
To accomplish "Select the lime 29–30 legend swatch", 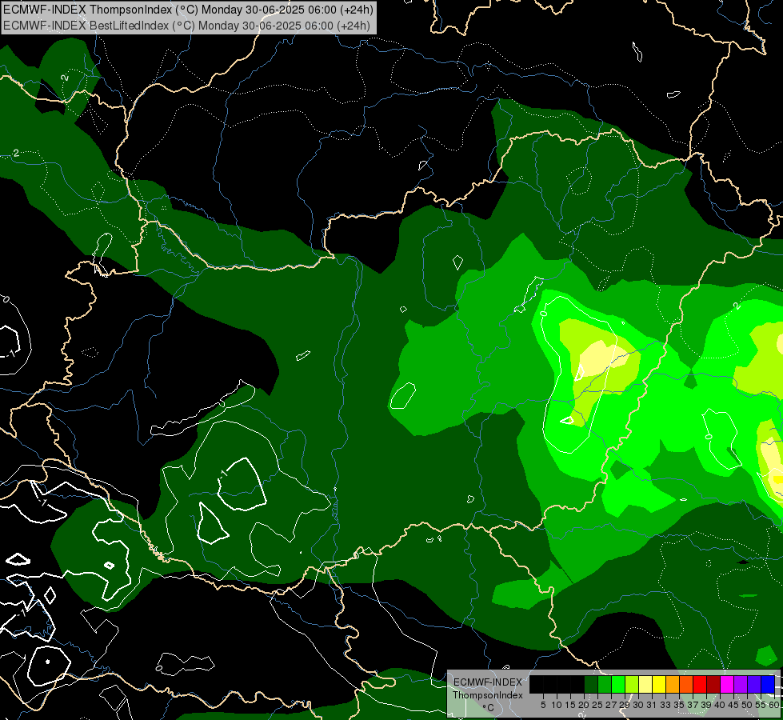I will tap(632, 684).
